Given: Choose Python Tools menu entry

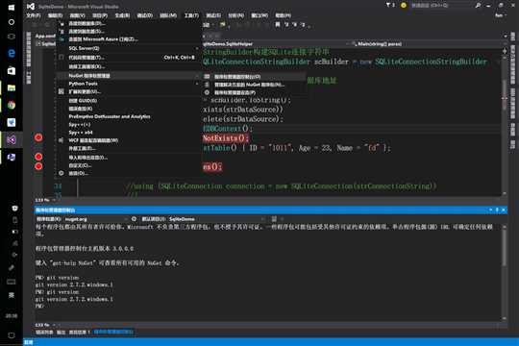Looking at the screenshot, I should pos(129,84).
